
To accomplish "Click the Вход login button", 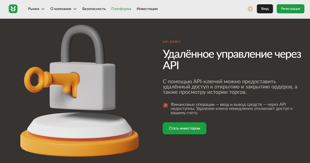I will coord(265,9).
